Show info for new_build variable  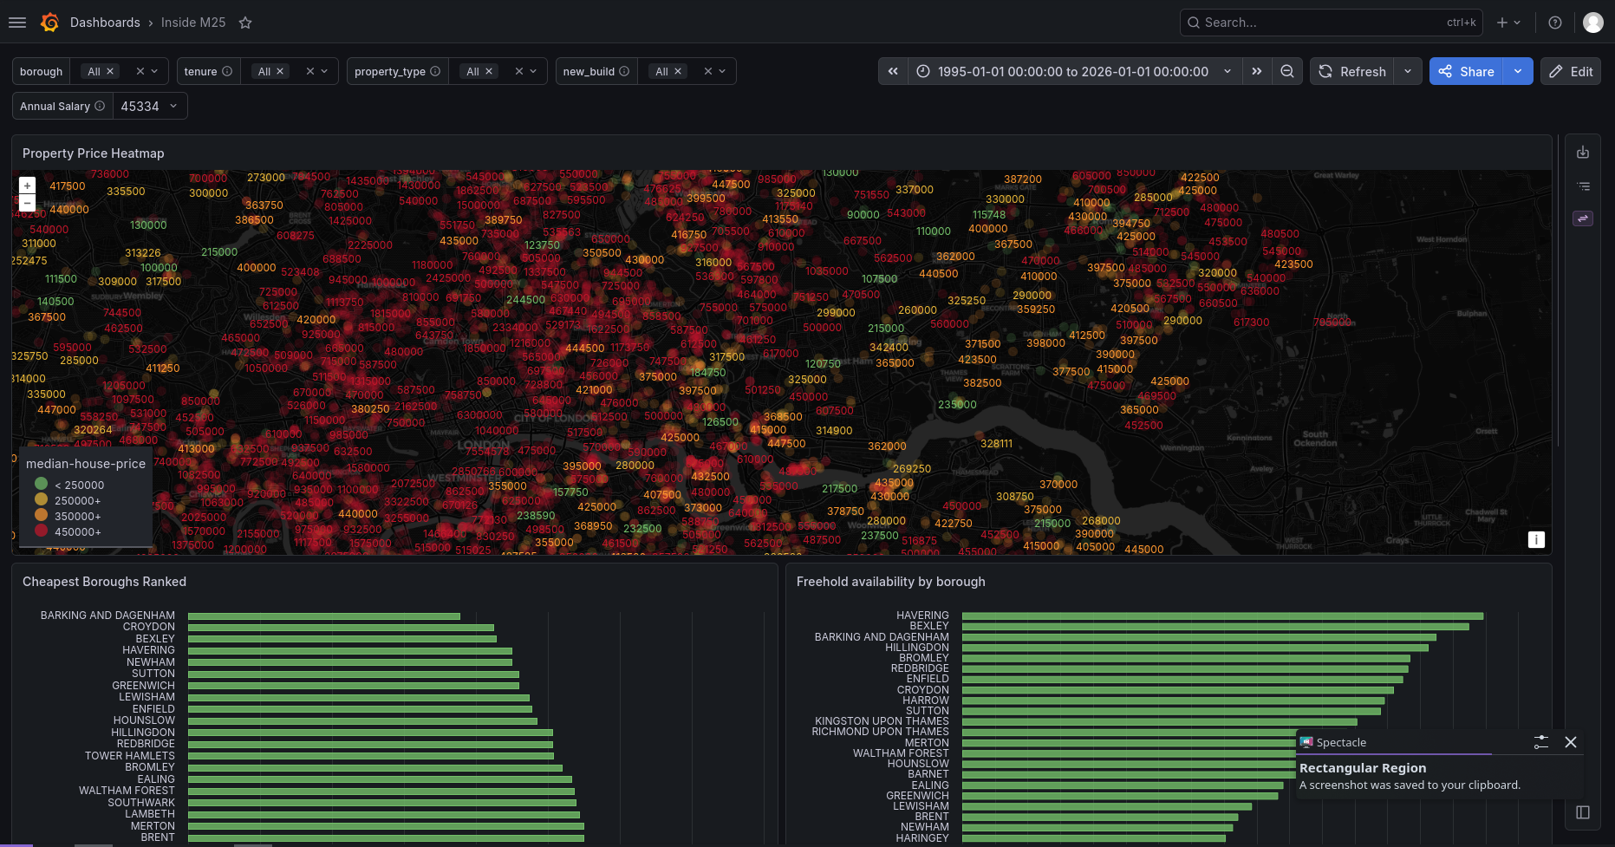point(624,71)
